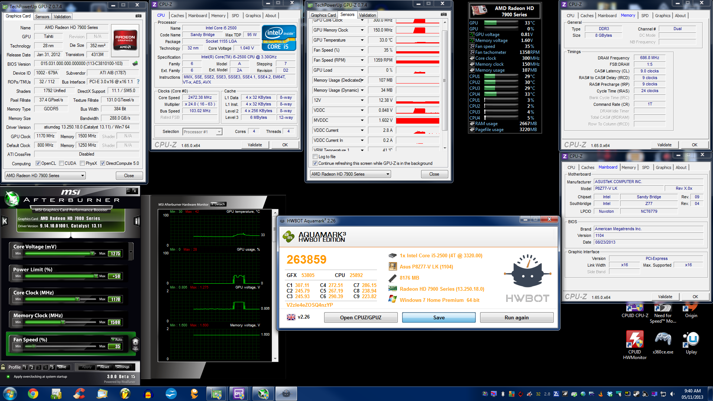Switch to MSI Afterburner taskbar button
This screenshot has width=713, height=401.
click(263, 394)
